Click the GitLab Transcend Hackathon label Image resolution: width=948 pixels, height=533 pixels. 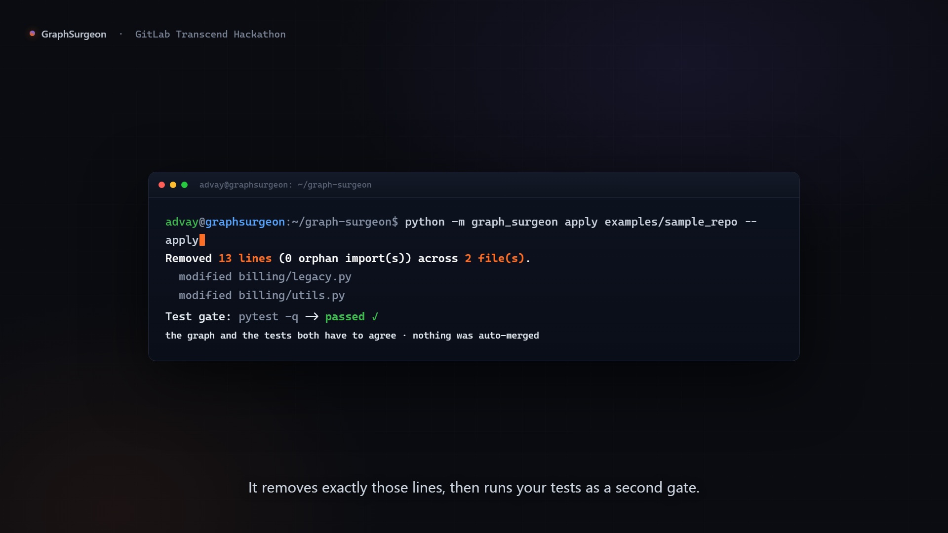[210, 34]
